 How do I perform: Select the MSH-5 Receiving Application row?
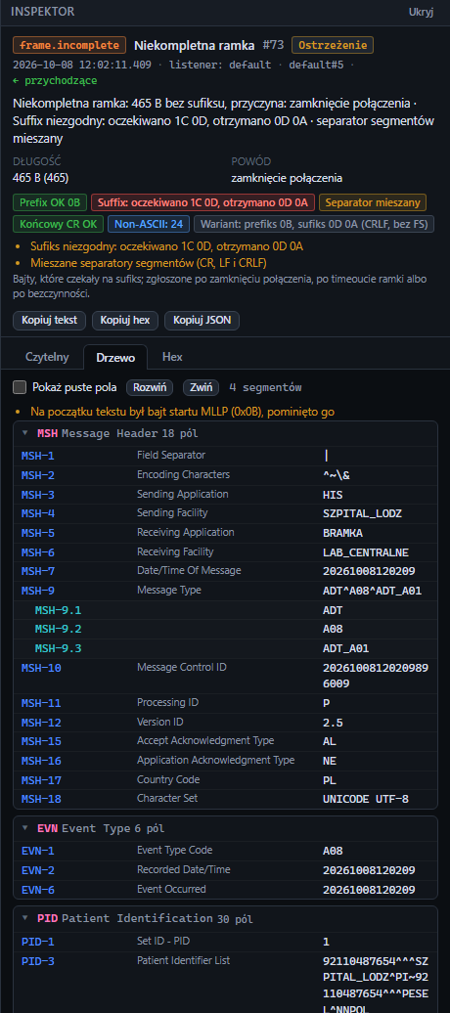(226, 533)
